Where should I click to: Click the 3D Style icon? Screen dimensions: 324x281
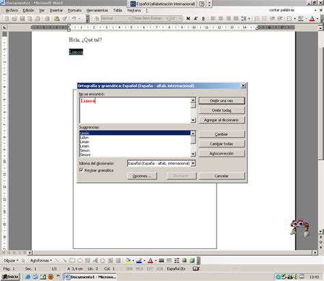(192, 260)
